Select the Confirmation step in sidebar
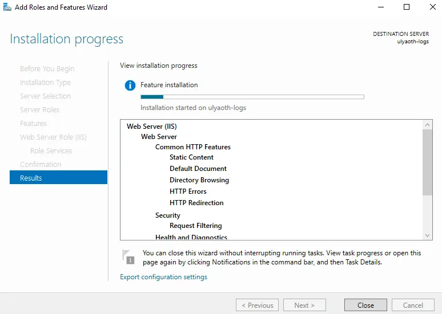Screen dimensions: 442x314 pos(41,164)
